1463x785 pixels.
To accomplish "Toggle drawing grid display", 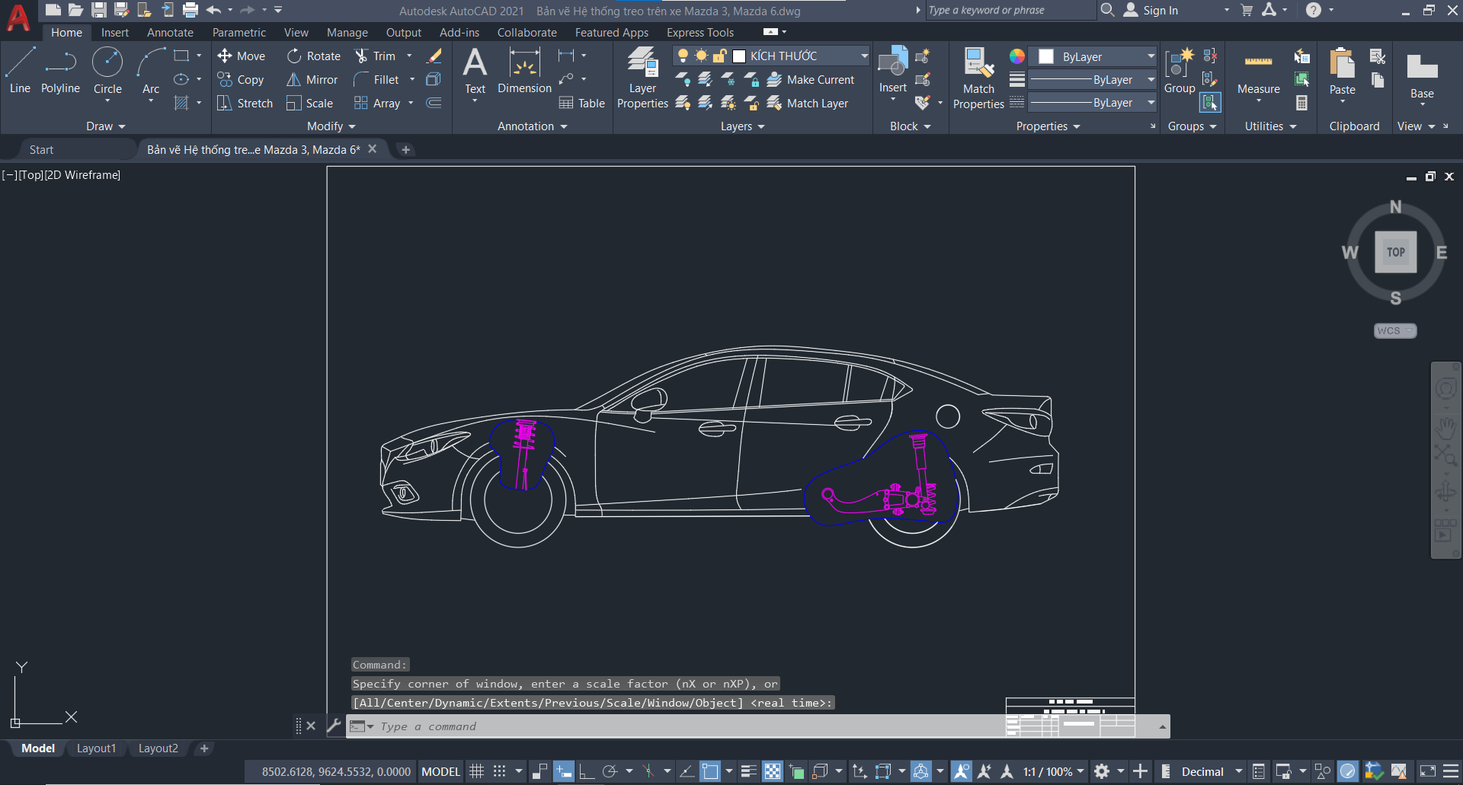I will coord(476,771).
